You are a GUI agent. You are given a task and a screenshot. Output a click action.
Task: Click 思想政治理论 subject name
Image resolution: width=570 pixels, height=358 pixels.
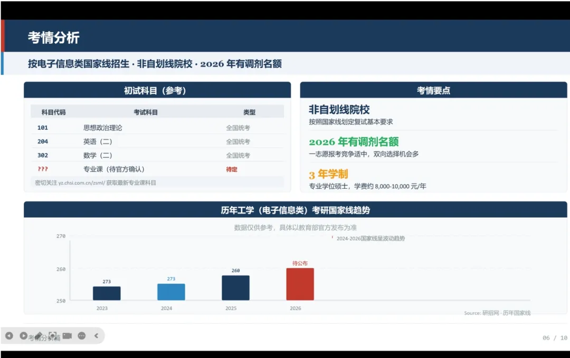click(x=103, y=128)
